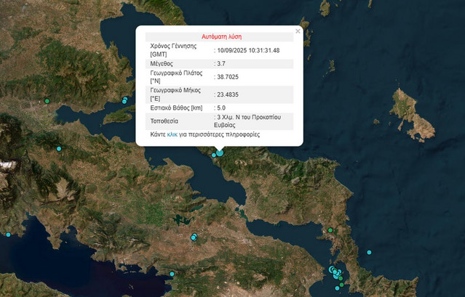Select the large cyan epicenter marker under popup
This screenshot has height=297, width=465.
pos(220,152)
